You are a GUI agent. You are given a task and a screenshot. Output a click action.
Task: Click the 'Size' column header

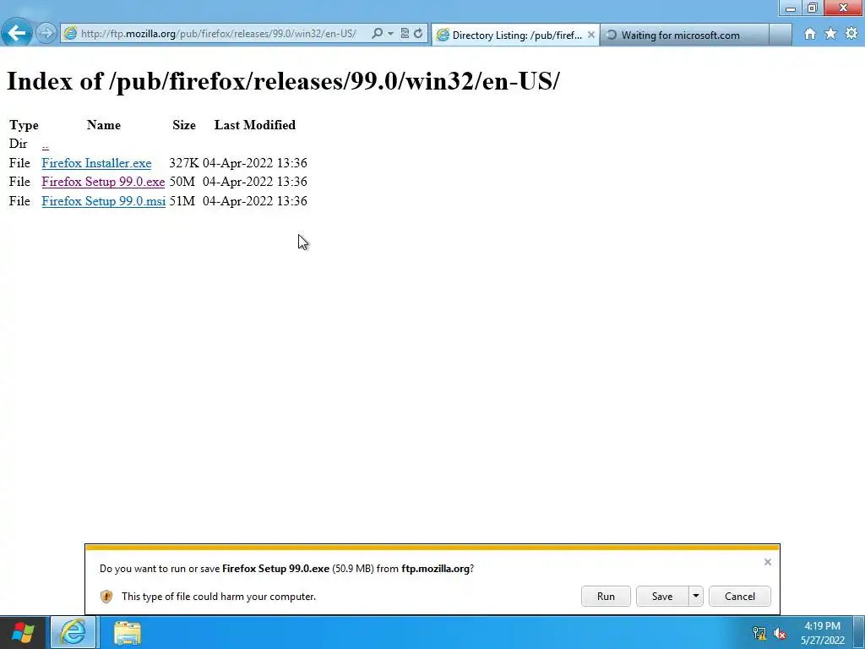pos(183,125)
